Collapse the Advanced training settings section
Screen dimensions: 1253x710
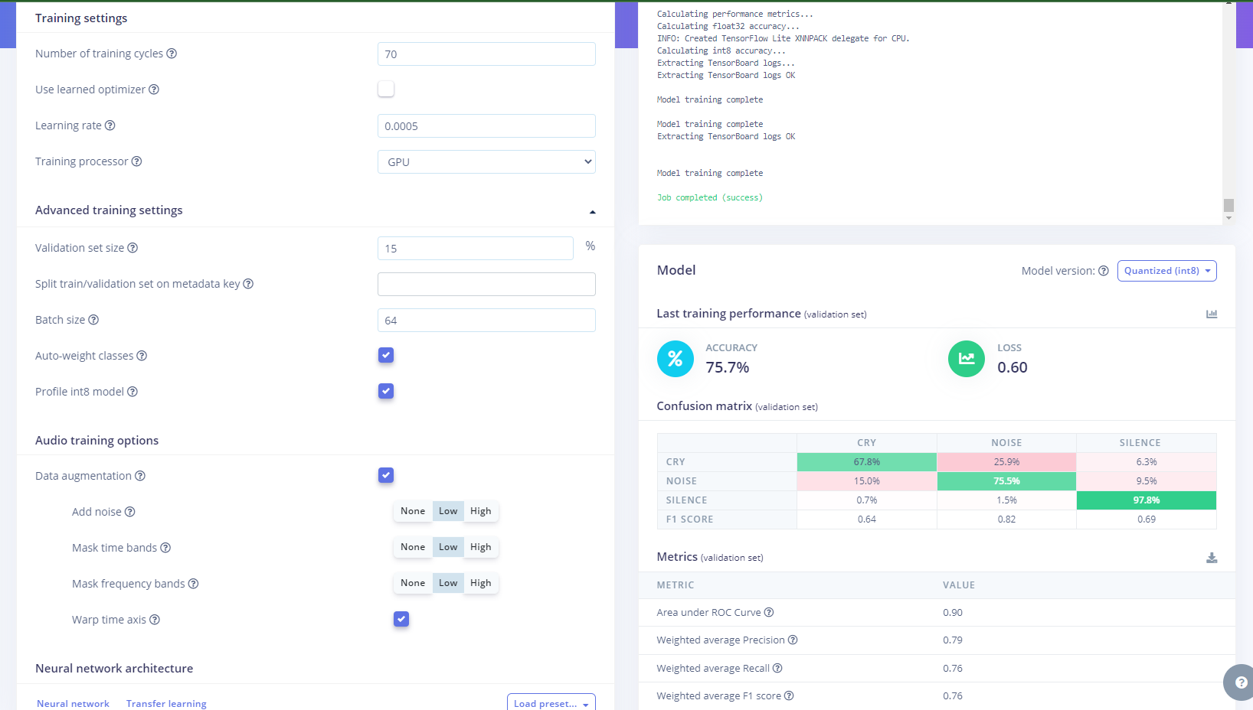pos(592,211)
